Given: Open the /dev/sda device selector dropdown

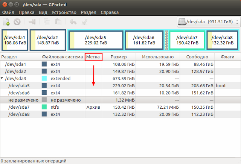Looking at the screenshot, I should pos(208,22).
